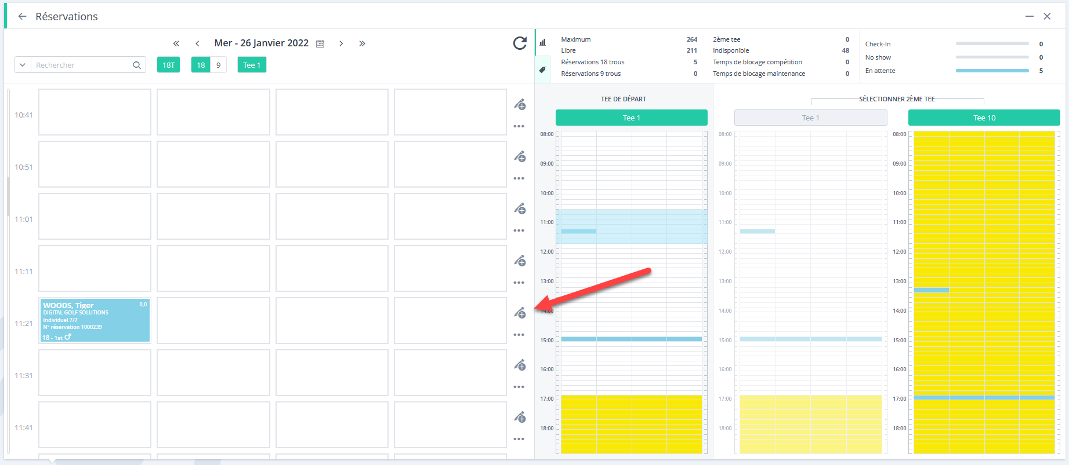
Task: Open the WOODS, Tiger reservation card
Action: pyautogui.click(x=95, y=320)
